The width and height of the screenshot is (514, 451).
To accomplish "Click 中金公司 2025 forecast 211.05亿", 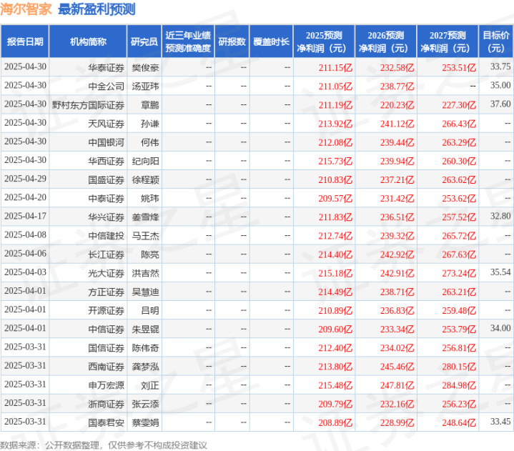I will pyautogui.click(x=335, y=86).
